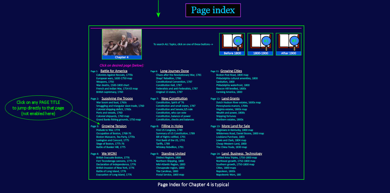This screenshot has width=390, height=193.
Task: Go to New Constitution page
Action: click(175, 98)
